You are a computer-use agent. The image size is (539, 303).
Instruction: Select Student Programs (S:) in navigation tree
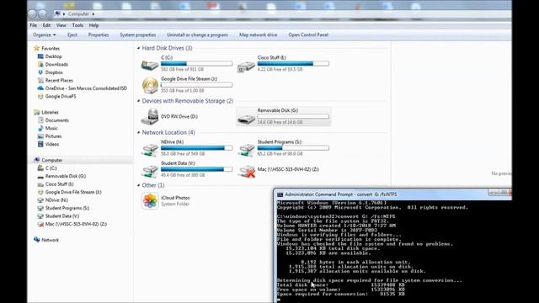(67, 208)
